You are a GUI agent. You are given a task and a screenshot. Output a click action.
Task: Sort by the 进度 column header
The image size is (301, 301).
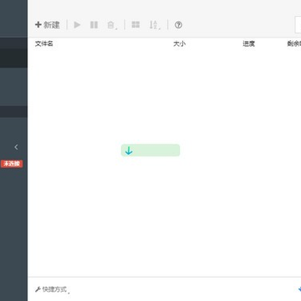point(248,43)
